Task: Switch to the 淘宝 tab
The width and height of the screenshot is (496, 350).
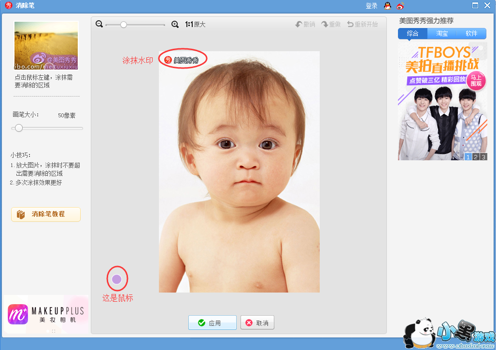Action: click(x=442, y=33)
